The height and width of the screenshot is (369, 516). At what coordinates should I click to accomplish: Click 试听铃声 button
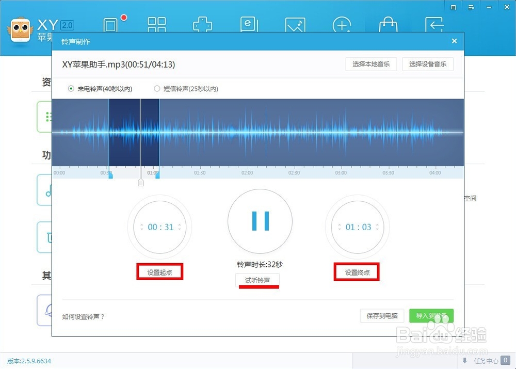tap(257, 280)
